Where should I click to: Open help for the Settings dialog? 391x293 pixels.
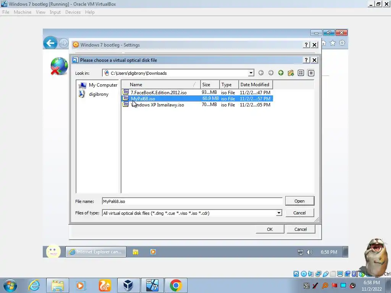(x=306, y=45)
